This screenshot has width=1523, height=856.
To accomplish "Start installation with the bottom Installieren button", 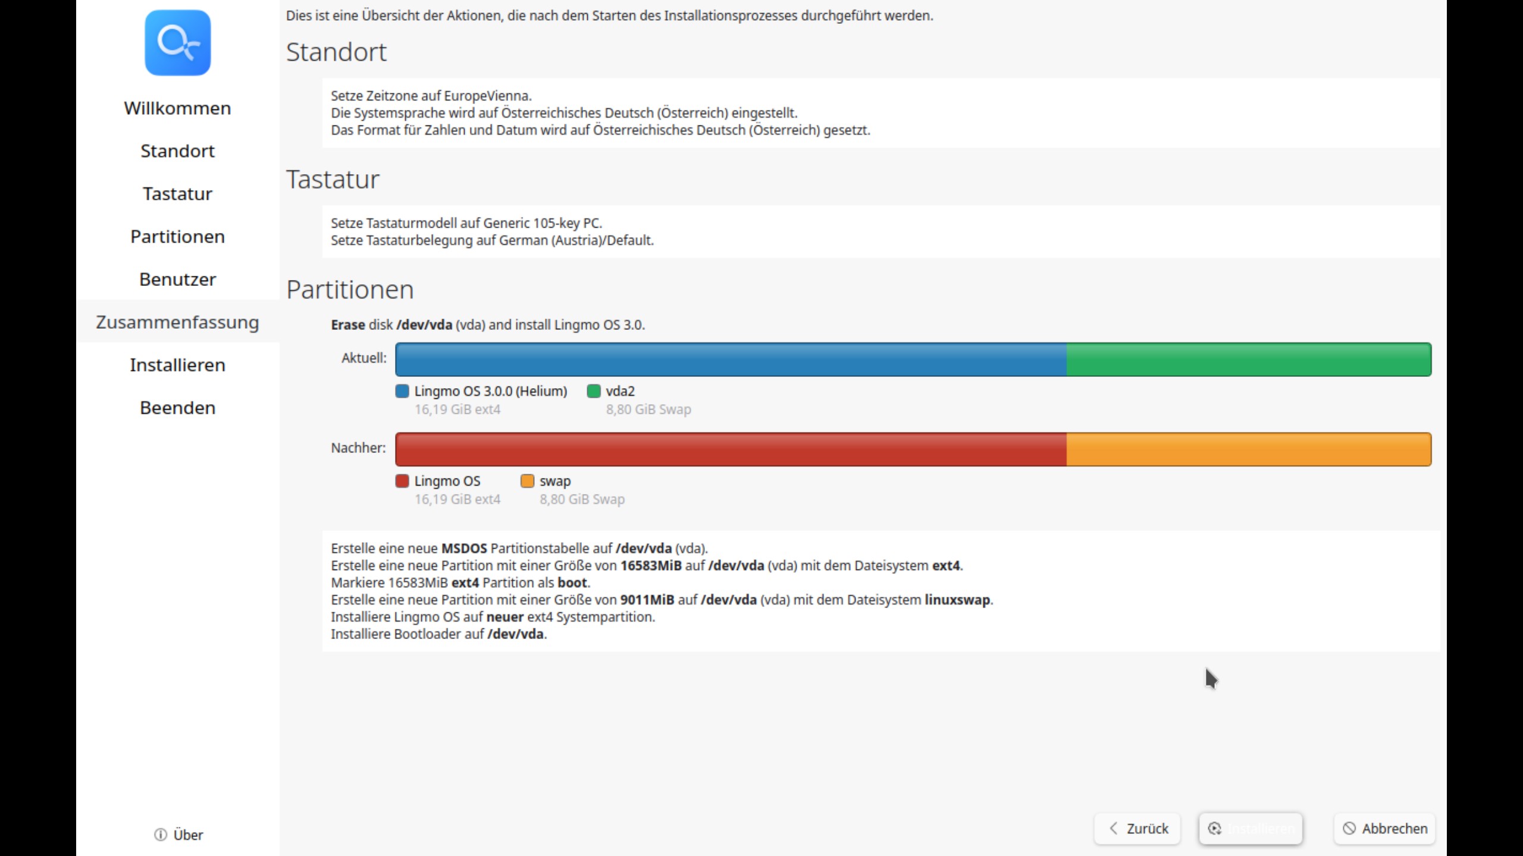I will pos(1251,829).
